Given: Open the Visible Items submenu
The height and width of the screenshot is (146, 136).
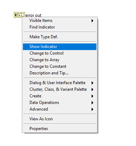Looking at the screenshot, I should 60,21.
